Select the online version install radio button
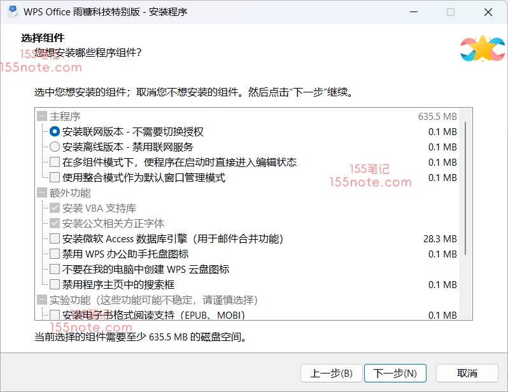 [x=55, y=132]
